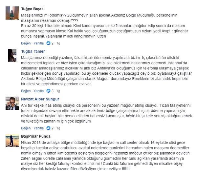
Task: Open Tuğba Tamer's profile picture
Action: pyautogui.click(x=12, y=55)
